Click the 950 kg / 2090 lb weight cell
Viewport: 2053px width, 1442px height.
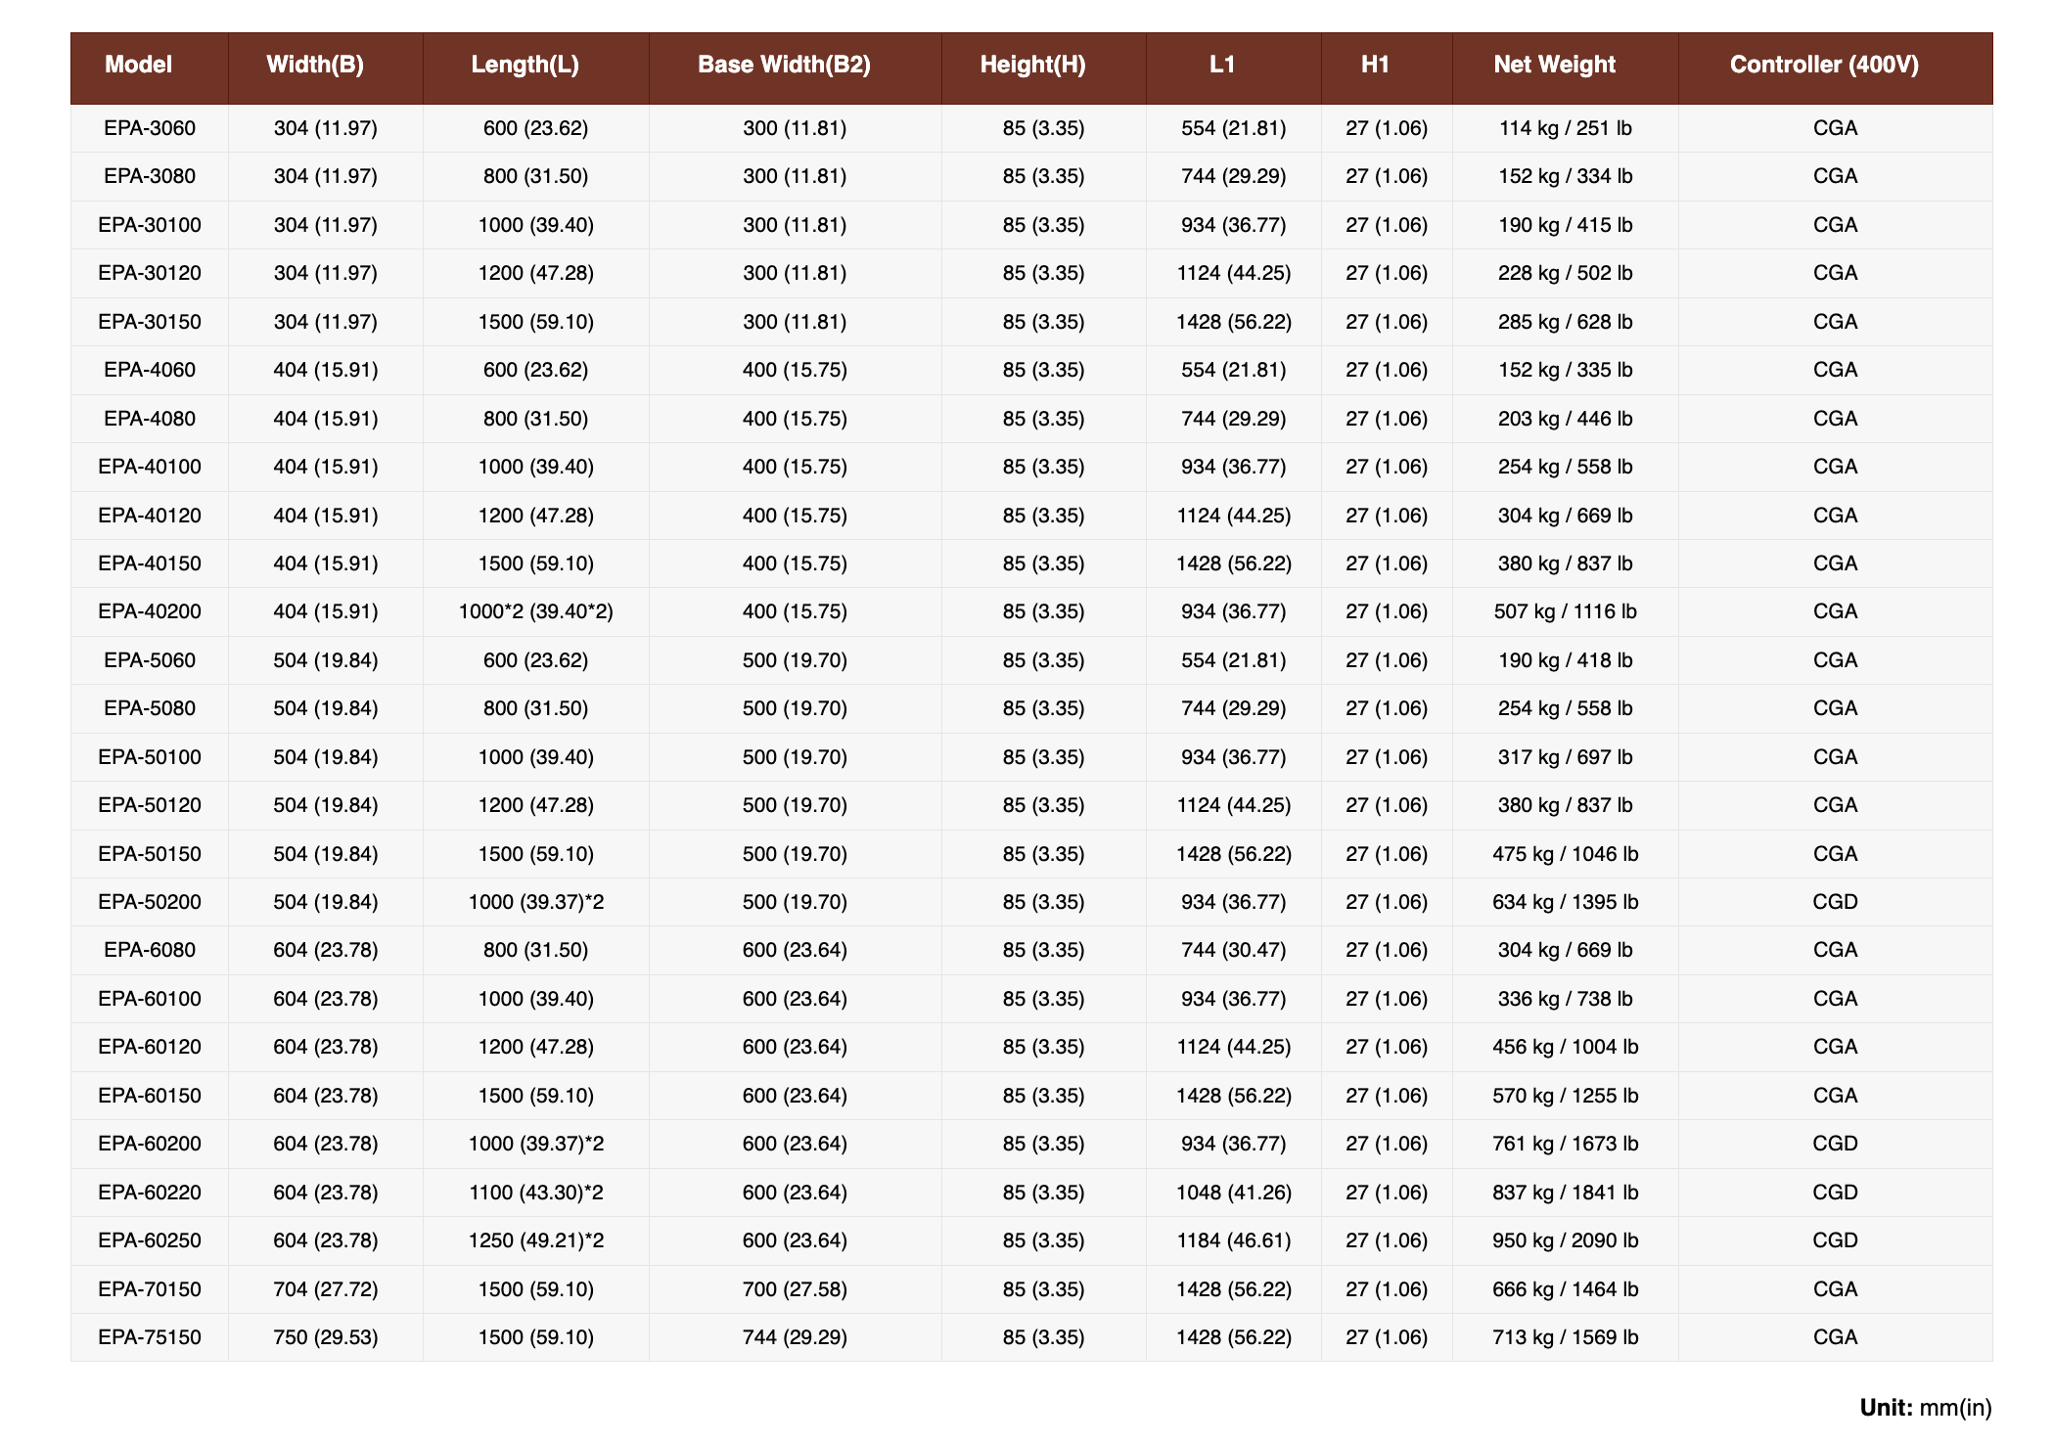(1565, 1240)
